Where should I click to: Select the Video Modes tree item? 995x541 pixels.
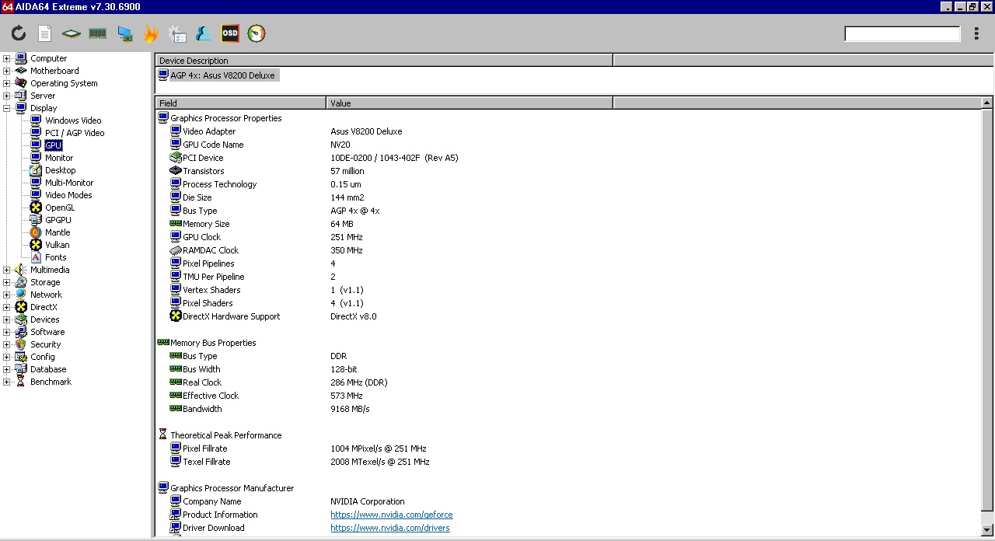pyautogui.click(x=68, y=195)
